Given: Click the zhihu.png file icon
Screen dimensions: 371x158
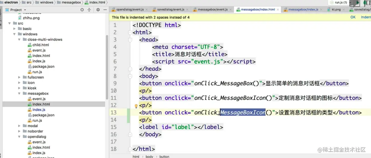Looking at the screenshot, I should click(x=20, y=18).
